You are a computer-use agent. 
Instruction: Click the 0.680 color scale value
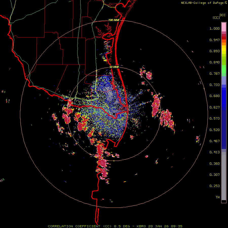(x=215, y=96)
